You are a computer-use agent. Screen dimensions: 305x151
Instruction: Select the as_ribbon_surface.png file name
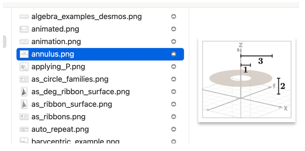(x=72, y=104)
